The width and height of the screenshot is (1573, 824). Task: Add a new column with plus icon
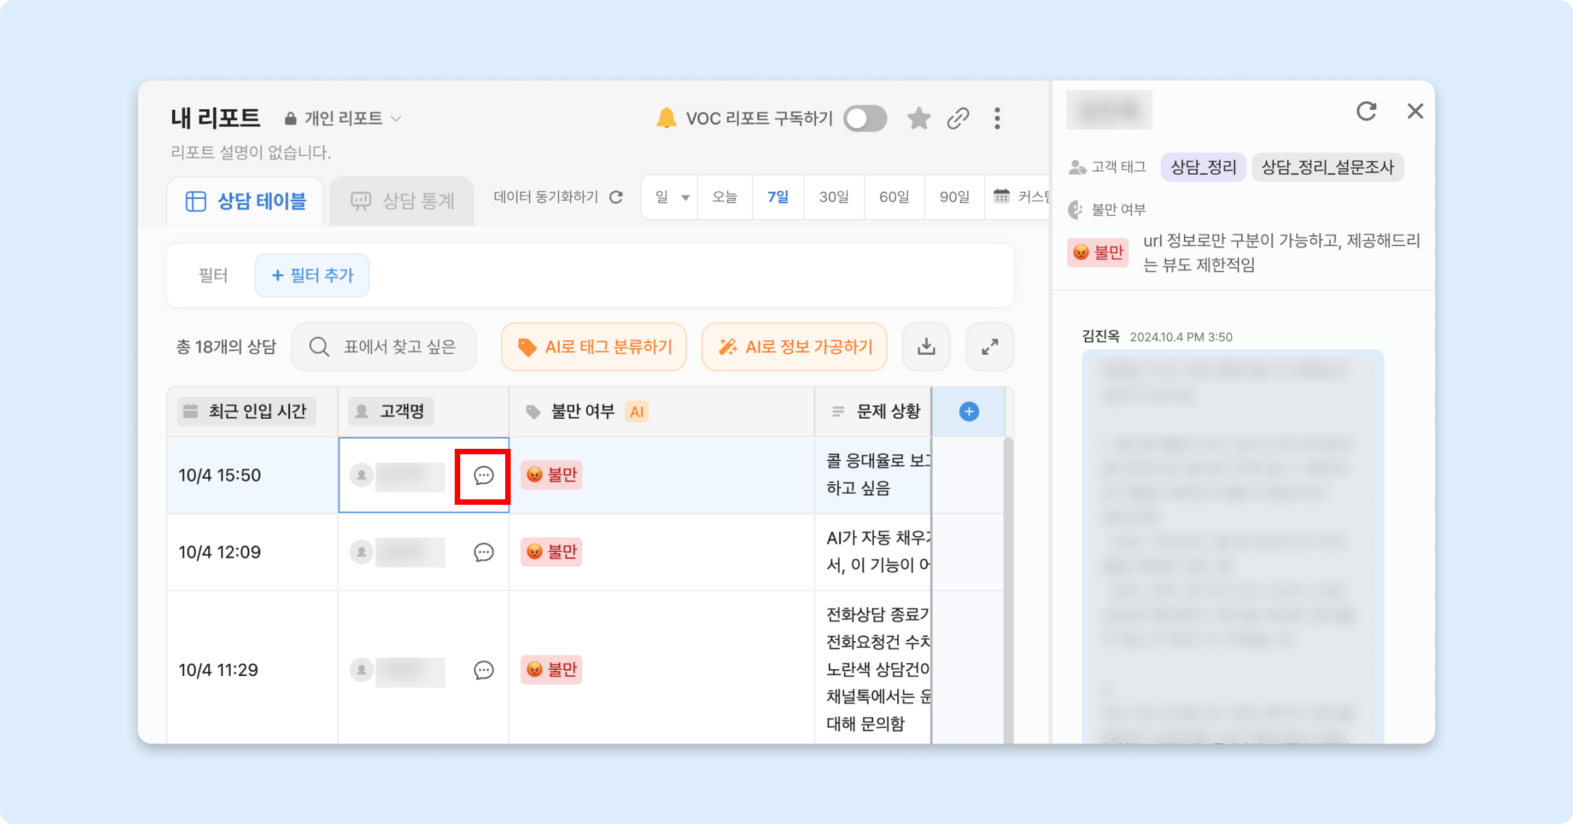[x=969, y=411]
